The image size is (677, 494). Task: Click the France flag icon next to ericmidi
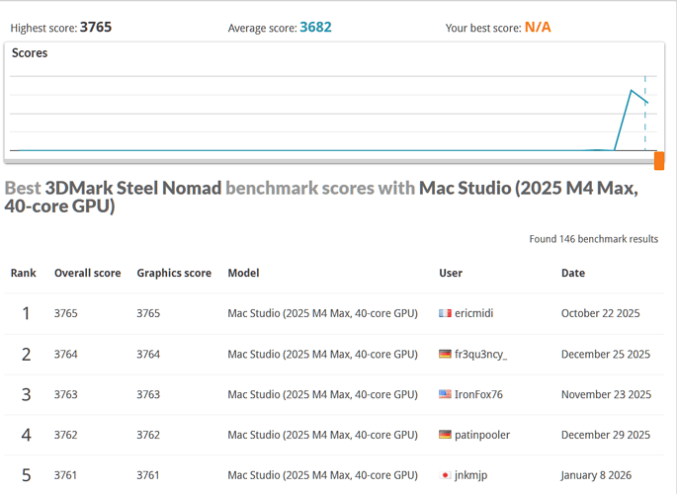445,313
